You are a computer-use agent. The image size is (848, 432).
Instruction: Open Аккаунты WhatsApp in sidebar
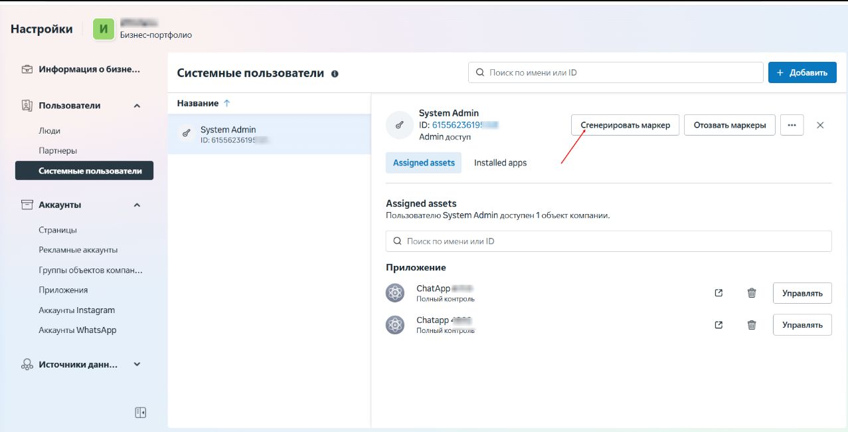pyautogui.click(x=77, y=330)
